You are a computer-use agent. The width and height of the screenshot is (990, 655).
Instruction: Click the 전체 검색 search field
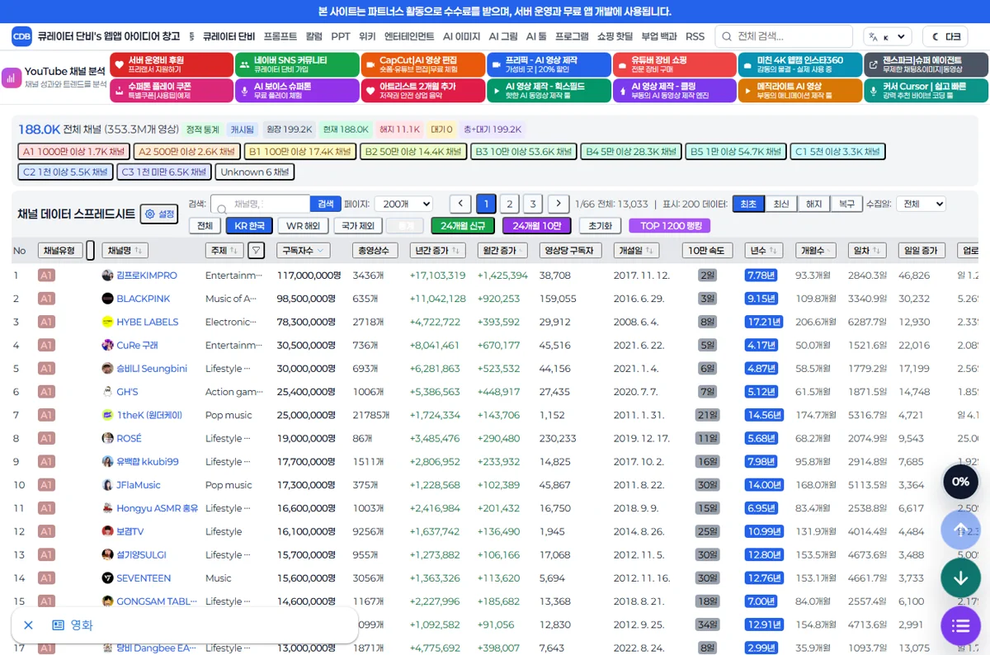784,36
